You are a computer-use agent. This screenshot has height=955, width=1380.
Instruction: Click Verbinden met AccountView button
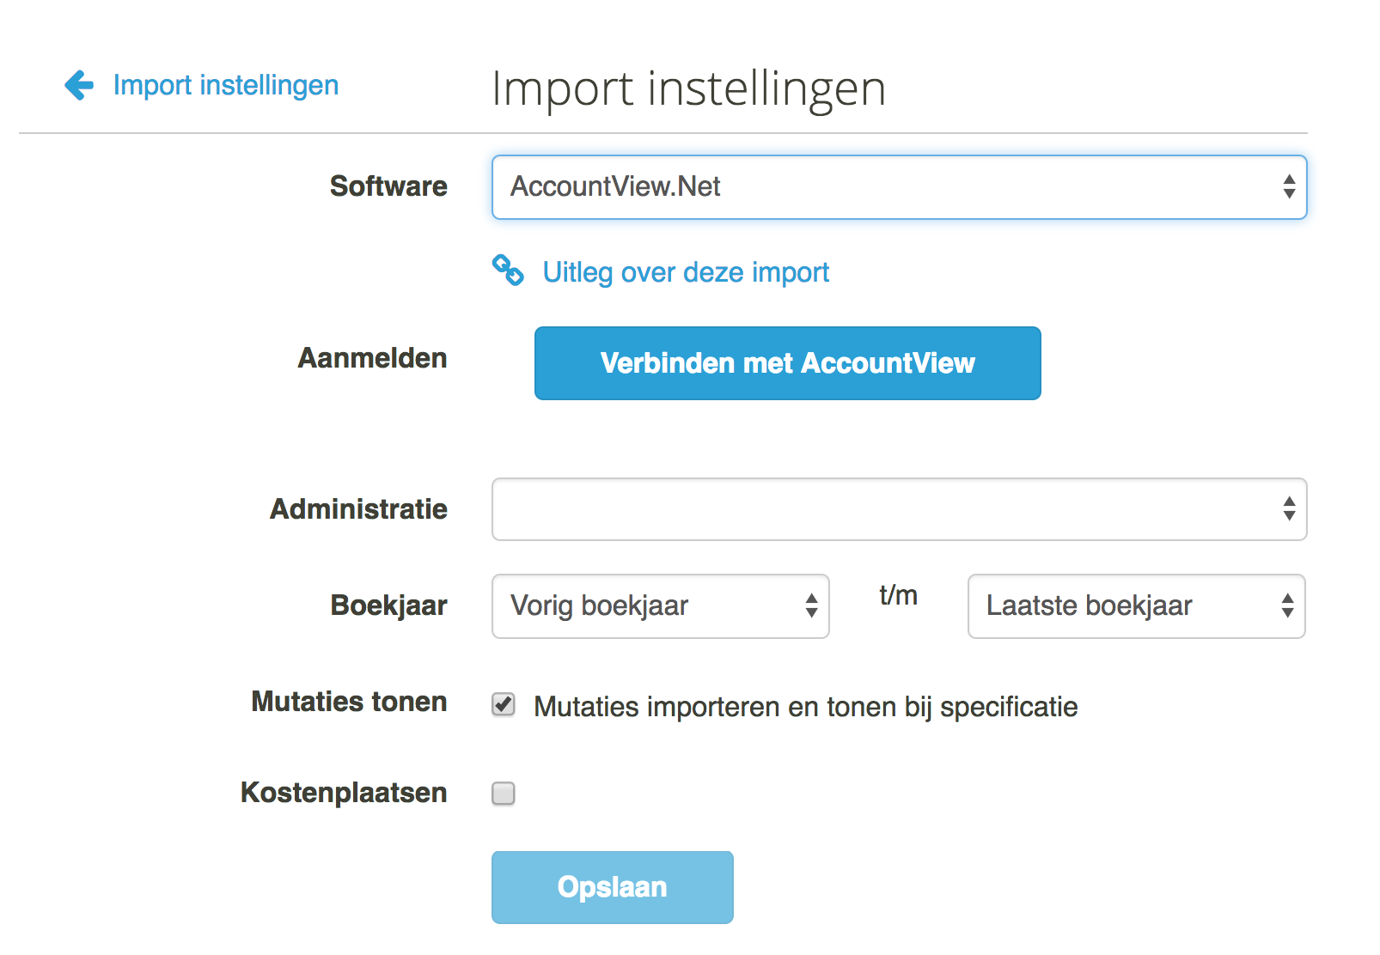coord(787,363)
